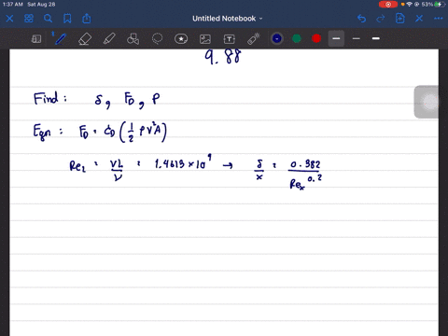Select the Lasso tool

[x=157, y=39]
